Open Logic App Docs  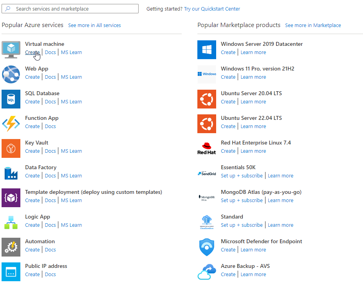[x=50, y=225]
